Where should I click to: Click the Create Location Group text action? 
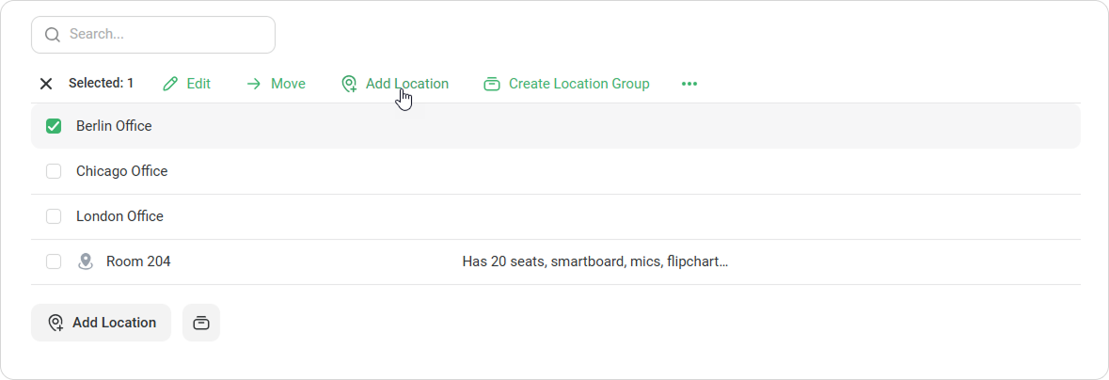(579, 84)
